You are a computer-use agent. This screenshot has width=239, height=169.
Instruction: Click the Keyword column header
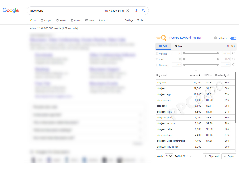(x=161, y=75)
